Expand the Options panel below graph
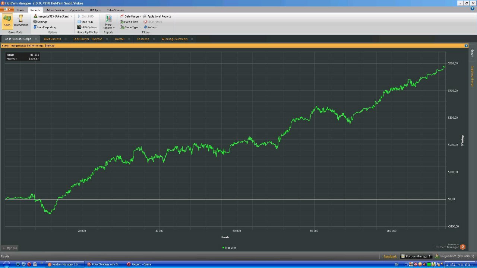 click(10, 248)
